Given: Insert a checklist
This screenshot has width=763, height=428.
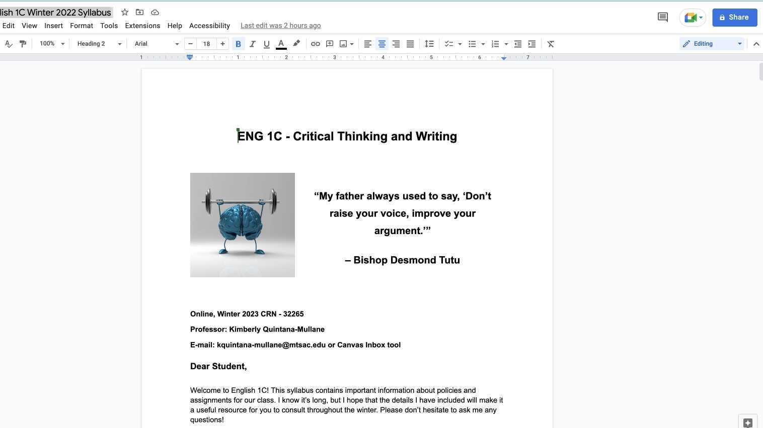Looking at the screenshot, I should [x=449, y=44].
